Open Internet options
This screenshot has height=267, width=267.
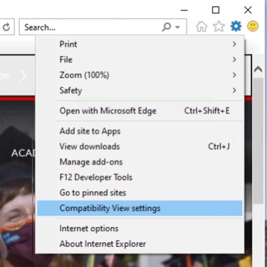(x=140, y=228)
